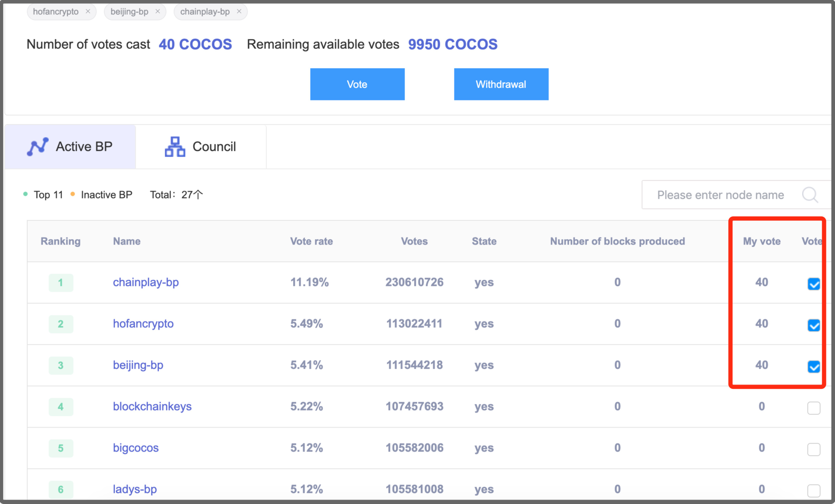Click the ladys-bp node name
Viewport: 835px width, 504px height.
[x=135, y=489]
